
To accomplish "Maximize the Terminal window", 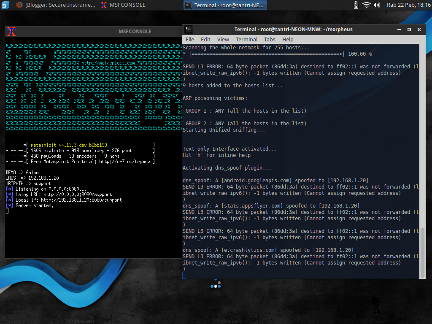I will point(409,30).
